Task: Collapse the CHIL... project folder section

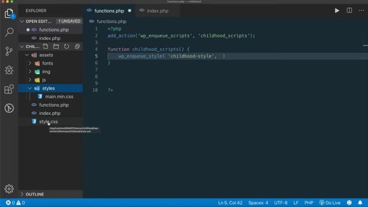Action: pyautogui.click(x=22, y=47)
